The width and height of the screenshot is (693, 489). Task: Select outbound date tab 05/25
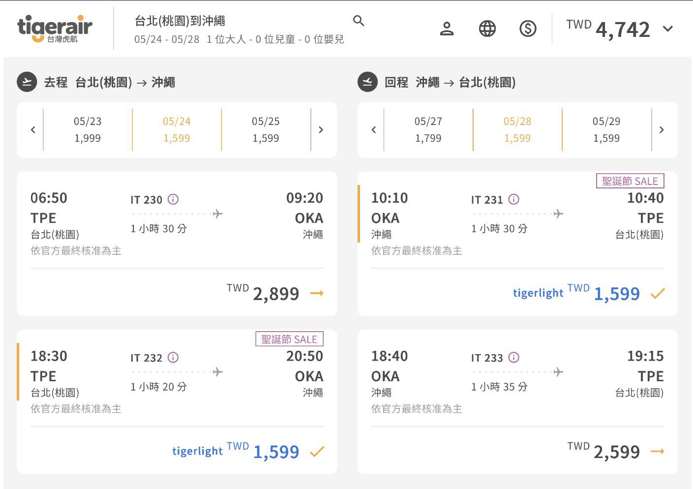tap(266, 130)
